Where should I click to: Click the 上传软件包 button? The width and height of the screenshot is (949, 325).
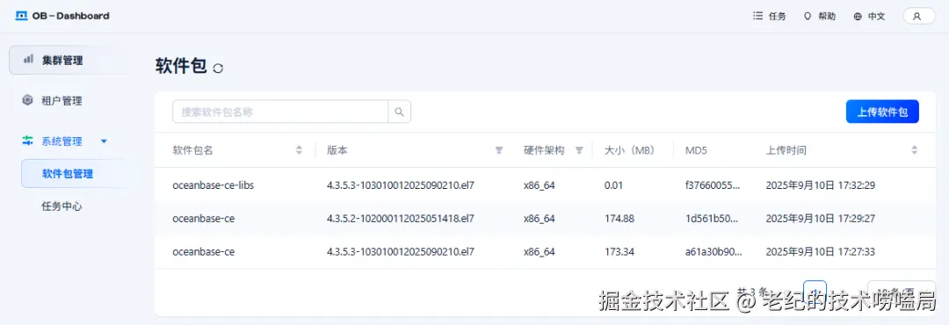pos(882,112)
